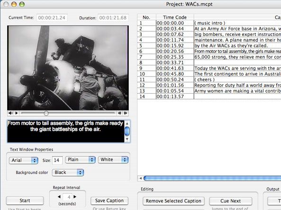
Task: Click Remove Selected Caption button
Action: 173,201
